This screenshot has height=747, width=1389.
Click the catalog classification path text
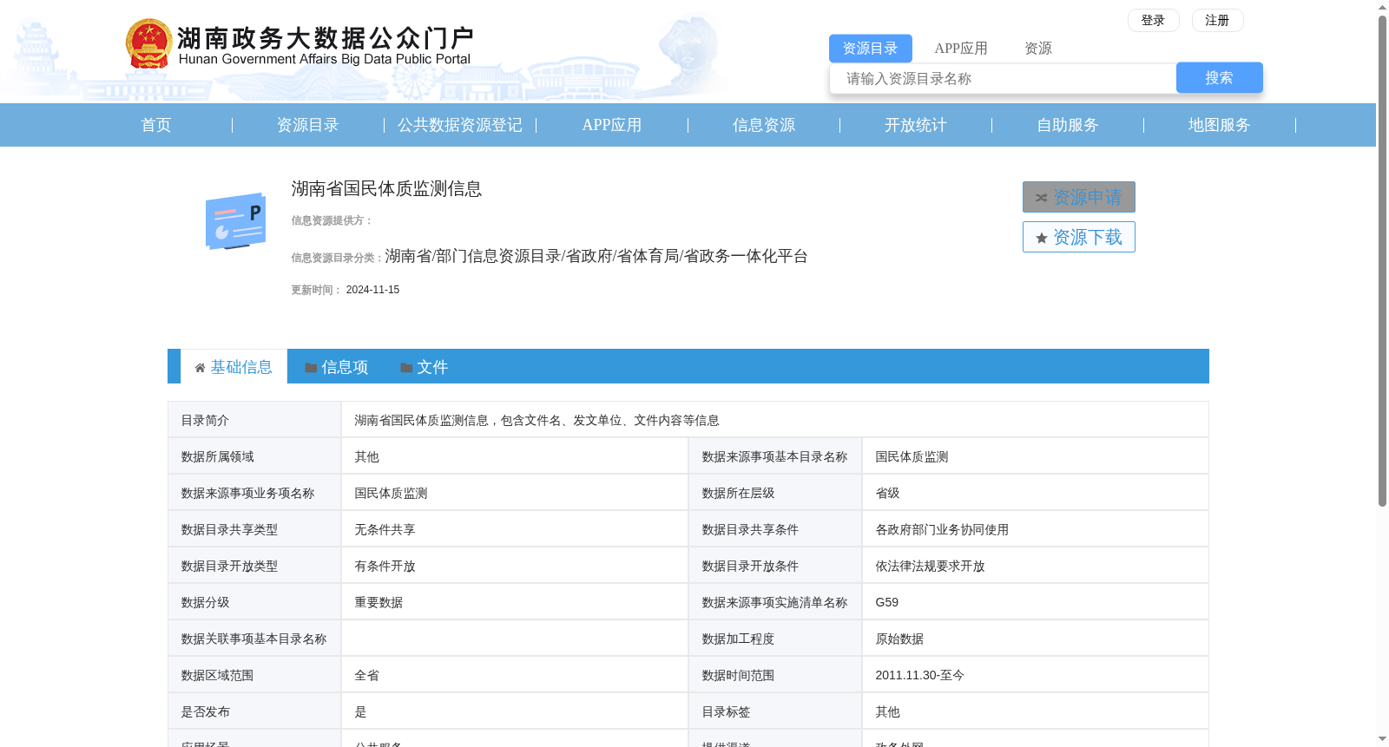[596, 256]
